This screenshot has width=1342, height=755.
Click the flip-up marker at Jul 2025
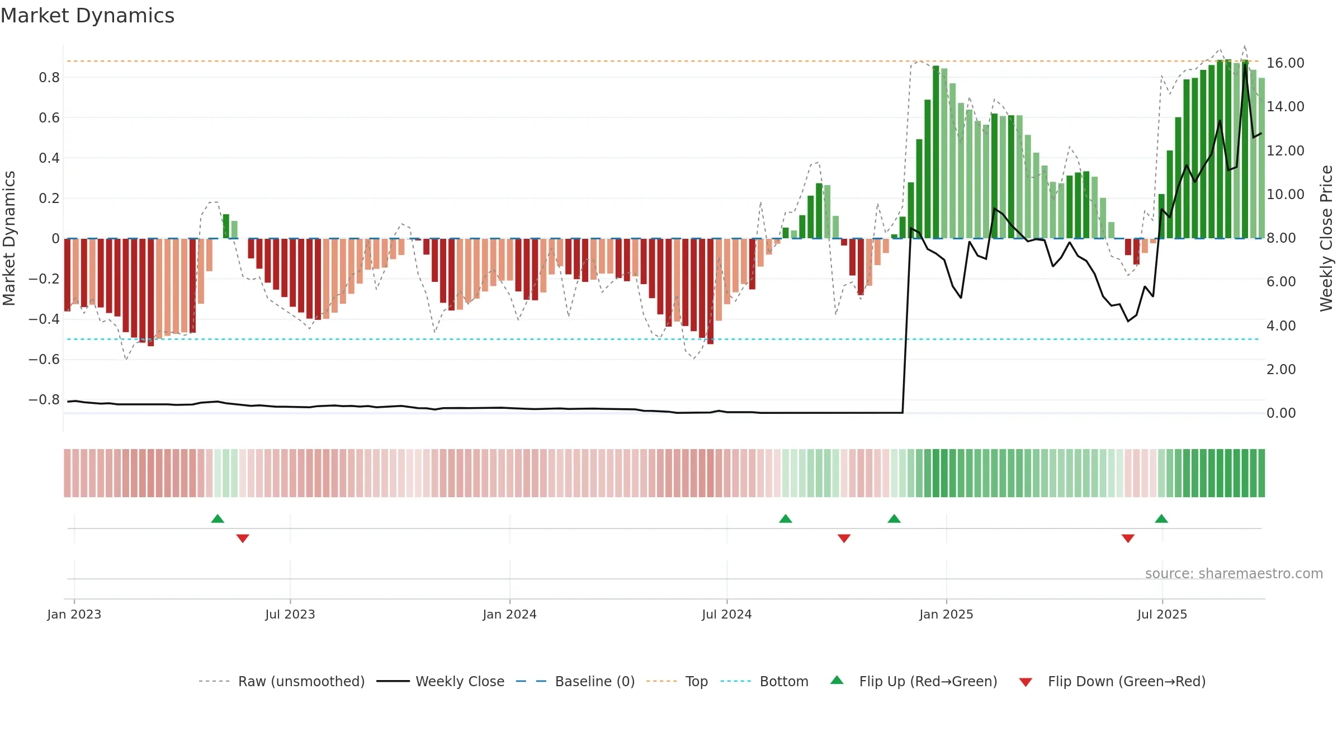[1161, 518]
